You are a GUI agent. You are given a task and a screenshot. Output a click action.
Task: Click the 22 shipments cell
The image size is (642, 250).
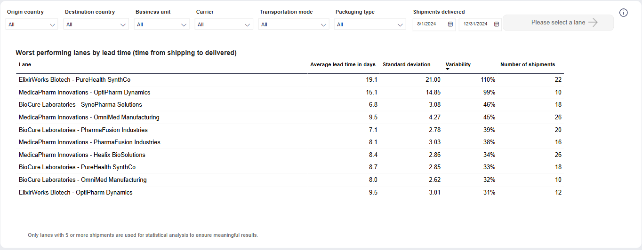coord(558,80)
